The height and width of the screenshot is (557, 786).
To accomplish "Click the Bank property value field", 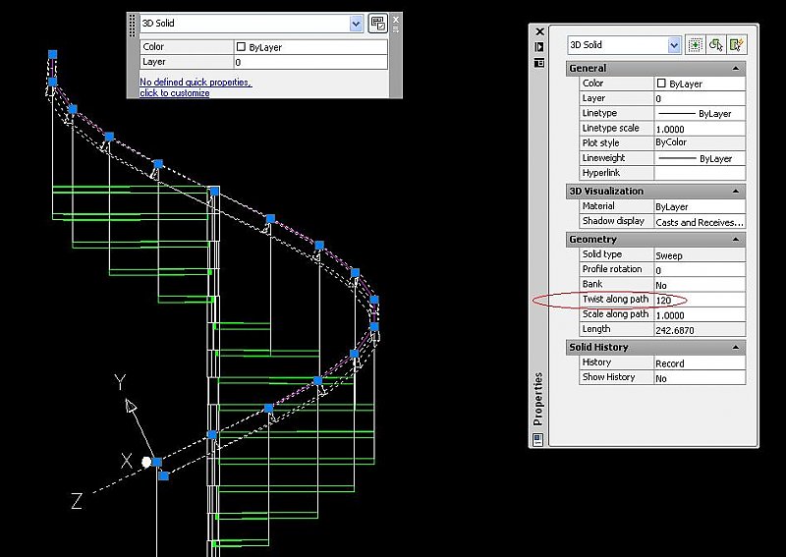I will [x=699, y=284].
